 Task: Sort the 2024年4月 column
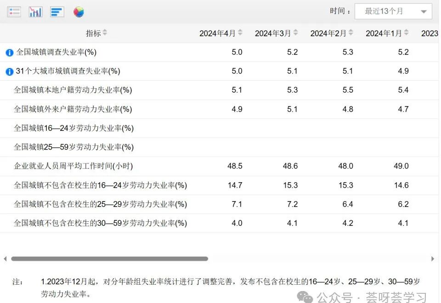240,33
